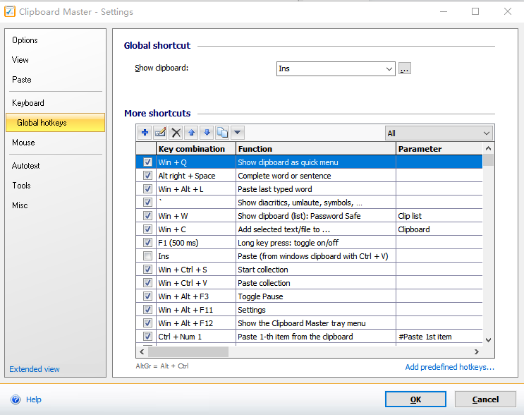Click the delete hotkey X icon
The image size is (524, 415).
[x=176, y=133]
